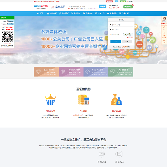Click the blue-violet feature card with diamond-shape icon

coord(96,72)
